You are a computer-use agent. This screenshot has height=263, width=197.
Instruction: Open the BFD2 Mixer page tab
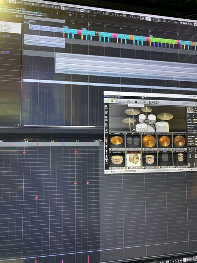120,101
